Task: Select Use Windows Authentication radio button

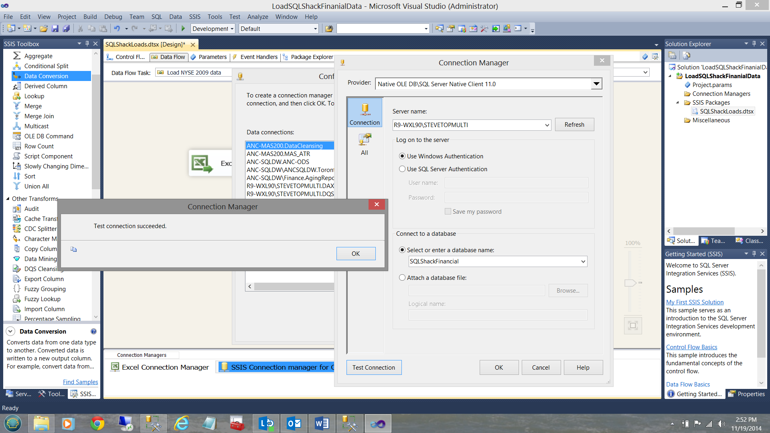Action: (402, 156)
